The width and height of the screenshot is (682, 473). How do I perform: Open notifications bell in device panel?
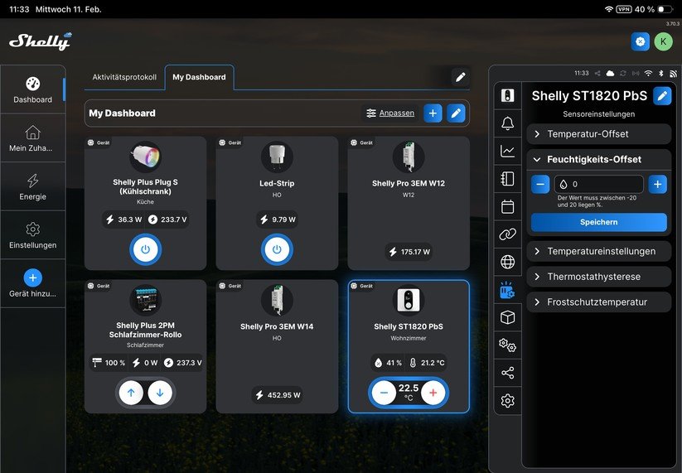click(508, 123)
